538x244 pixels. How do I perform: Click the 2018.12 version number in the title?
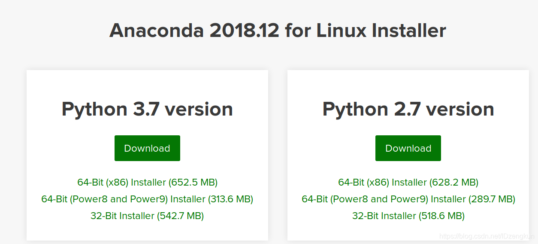click(245, 30)
